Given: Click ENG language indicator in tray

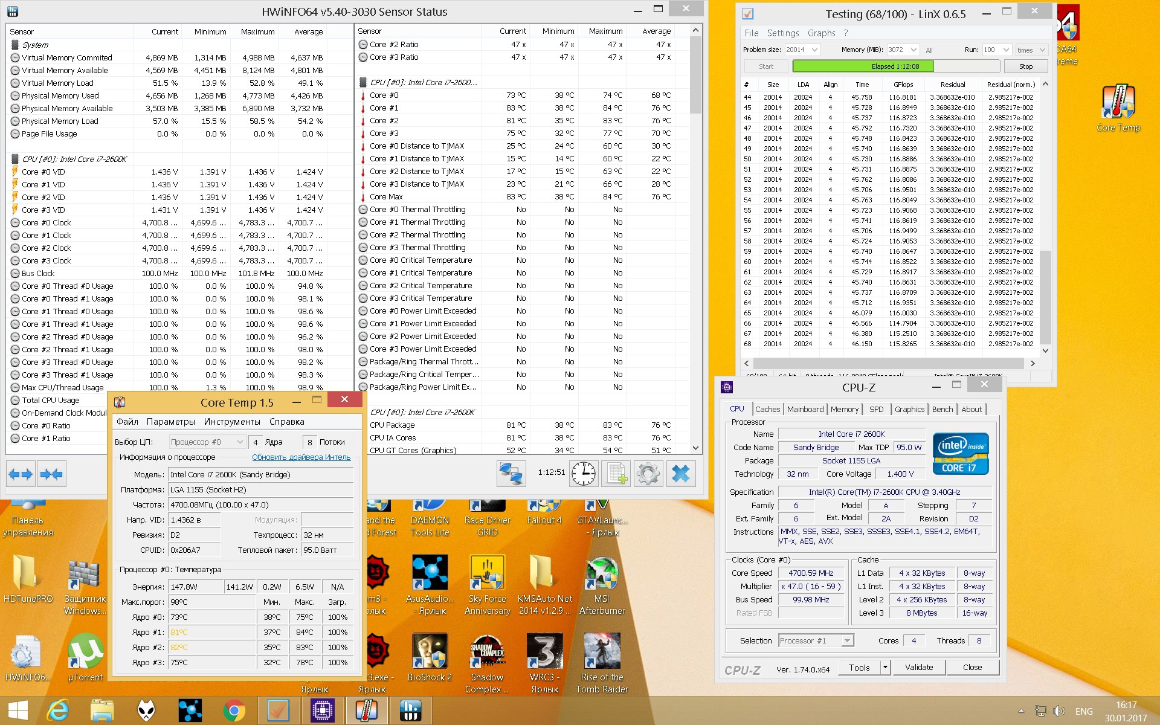Looking at the screenshot, I should [1084, 711].
